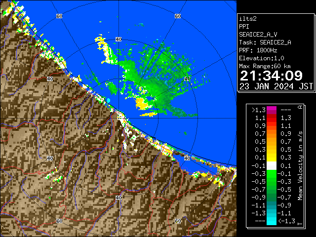This screenshot has height=237, width=316.
Task: Click the 'PRF: 1800Hz' line
Action: (258, 50)
